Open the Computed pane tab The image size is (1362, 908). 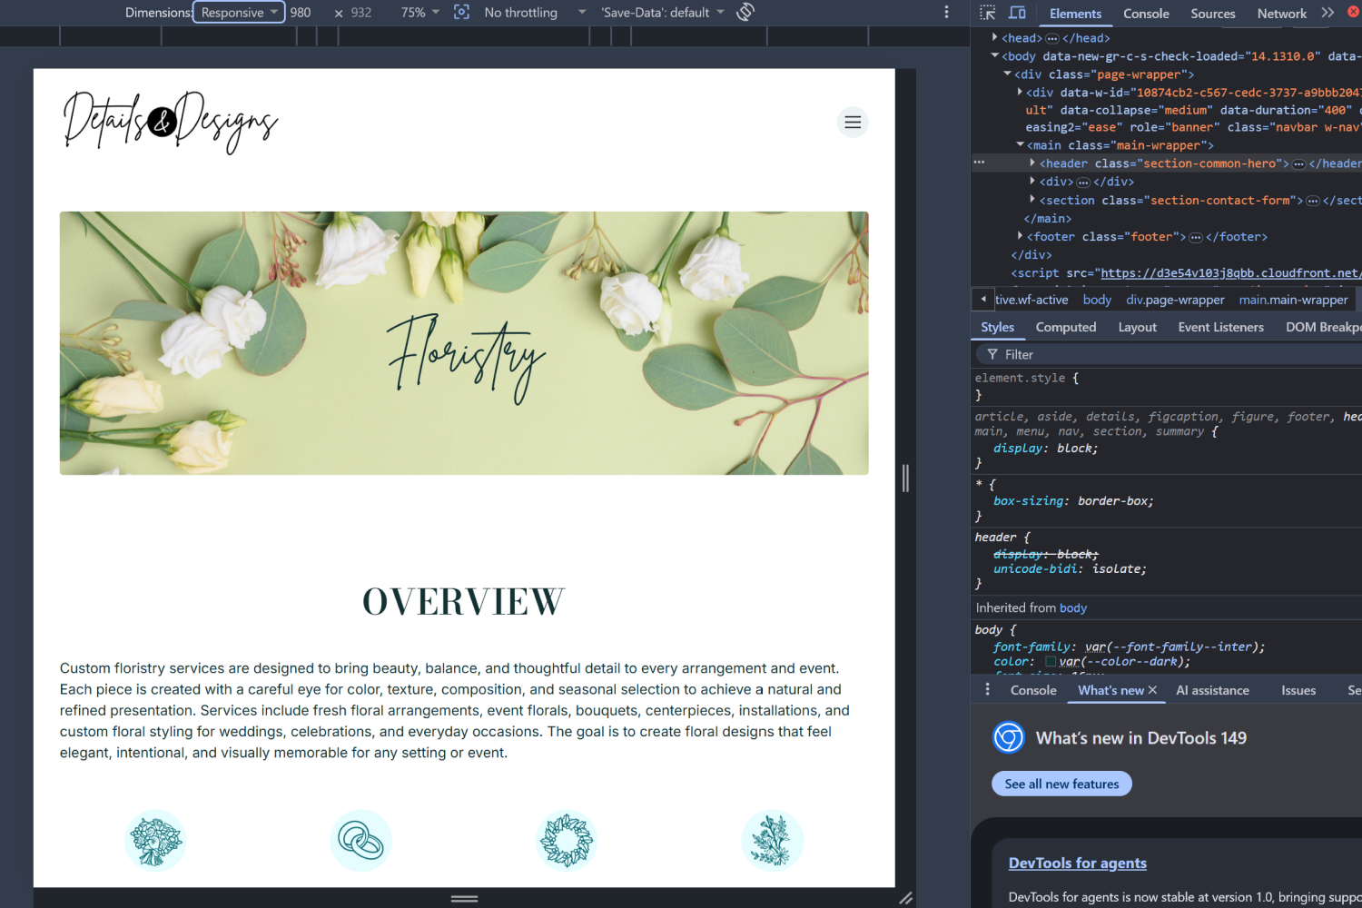click(1066, 327)
